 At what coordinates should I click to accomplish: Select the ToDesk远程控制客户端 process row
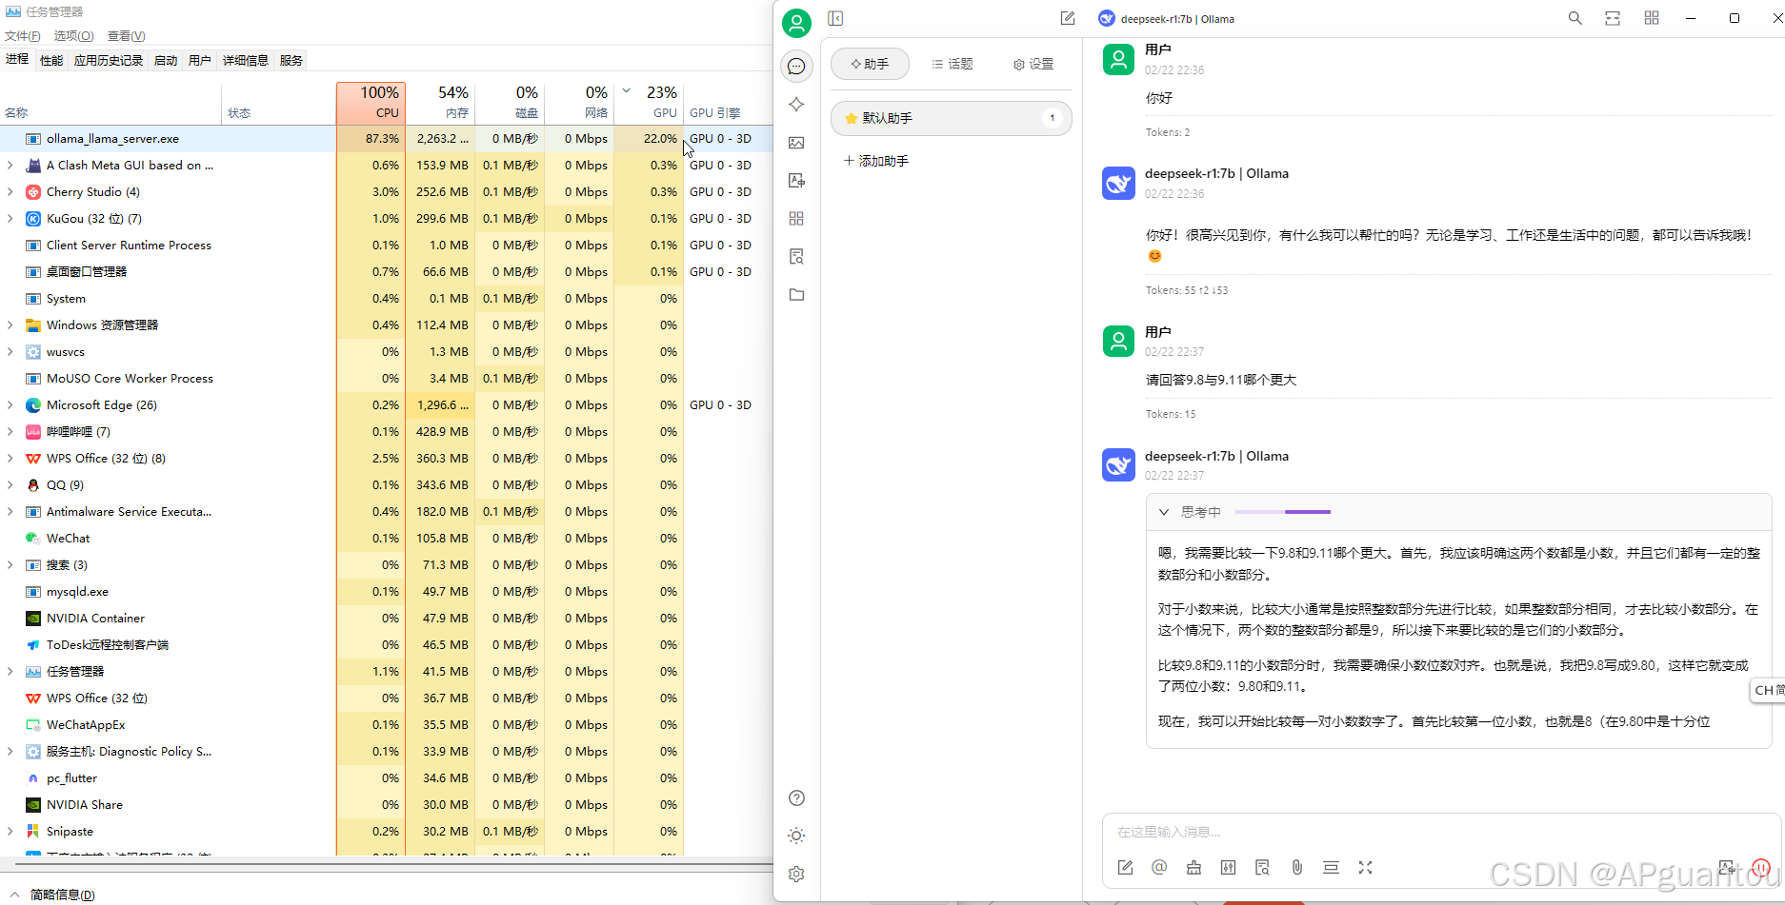point(386,644)
